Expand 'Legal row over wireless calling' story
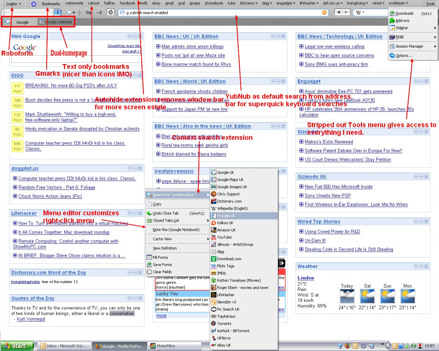Image resolution: width=439 pixels, height=351 pixels. tap(301, 46)
